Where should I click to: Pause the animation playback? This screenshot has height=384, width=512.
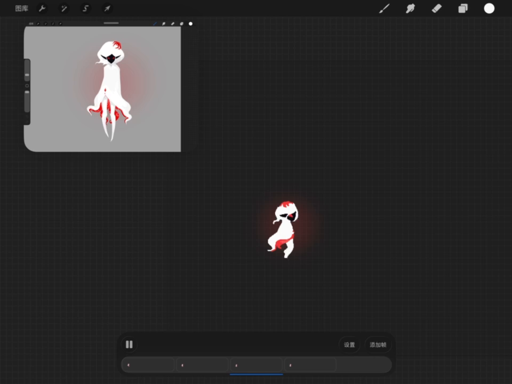(129, 345)
